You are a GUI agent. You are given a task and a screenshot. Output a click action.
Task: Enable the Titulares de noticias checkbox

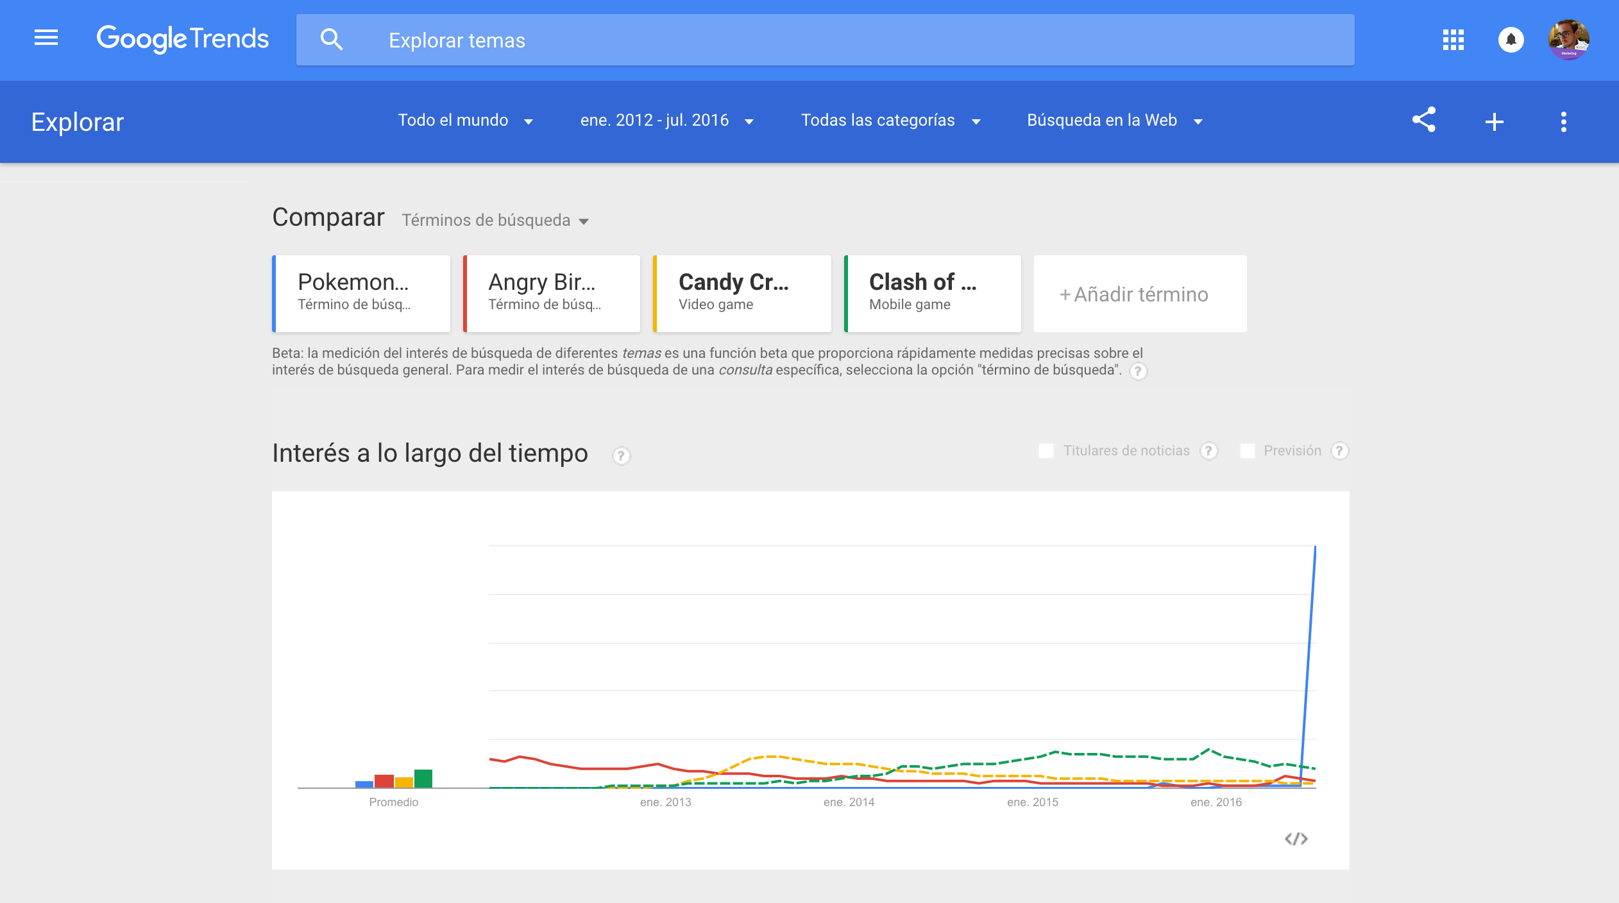(1046, 451)
